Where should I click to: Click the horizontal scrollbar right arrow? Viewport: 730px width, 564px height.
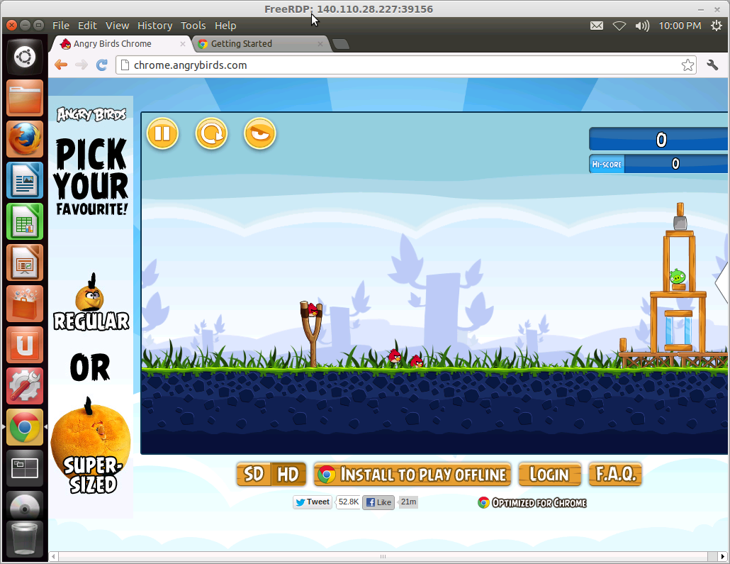722,556
